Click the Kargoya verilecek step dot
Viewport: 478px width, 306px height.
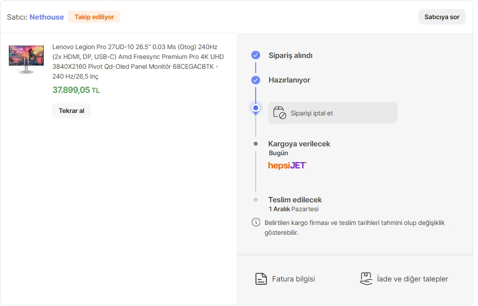[256, 144]
